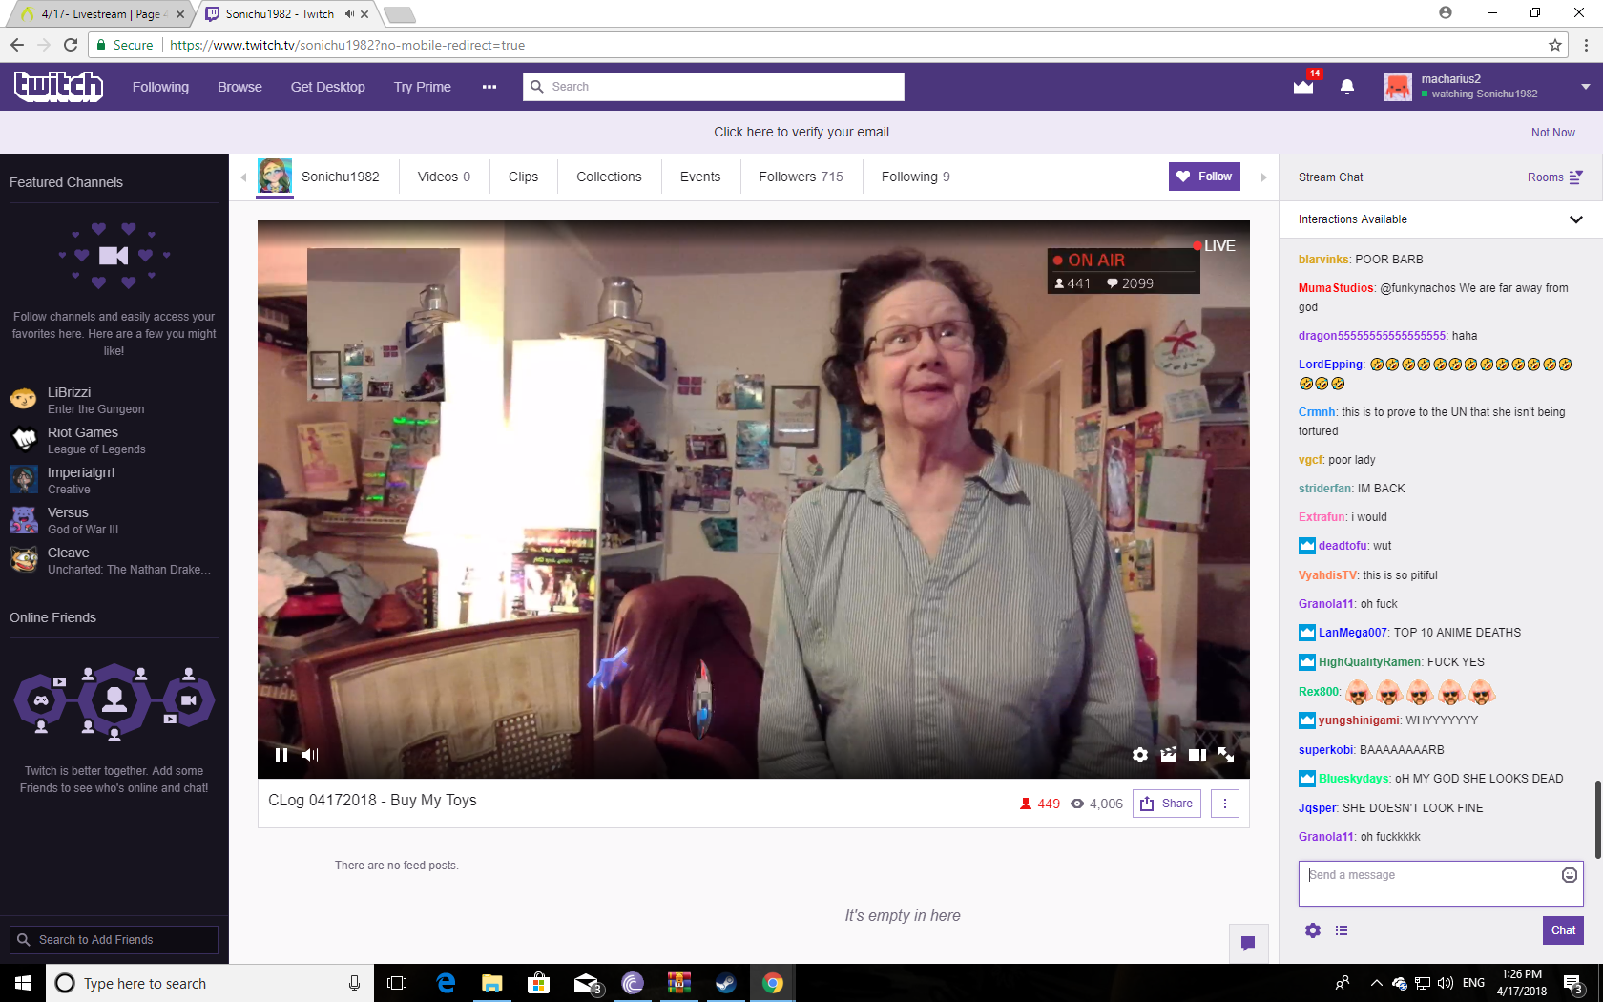Open the notifications bell
The height and width of the screenshot is (1002, 1603).
tap(1347, 87)
